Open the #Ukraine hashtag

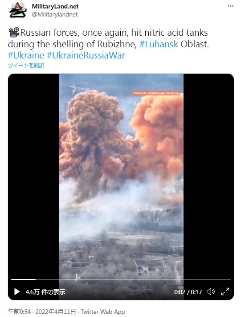(26, 55)
